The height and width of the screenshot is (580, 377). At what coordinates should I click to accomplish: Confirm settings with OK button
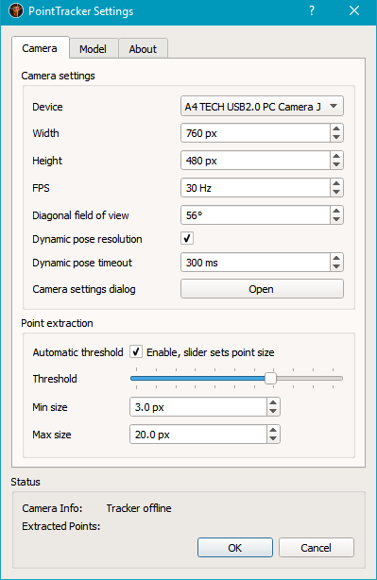point(235,548)
